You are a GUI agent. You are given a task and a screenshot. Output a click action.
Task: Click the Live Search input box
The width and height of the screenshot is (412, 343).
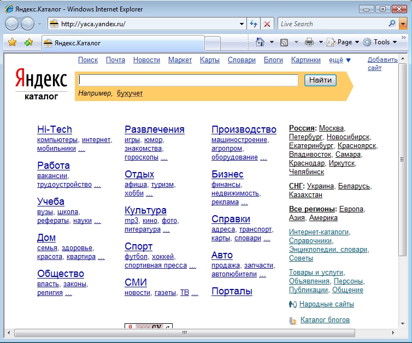(x=333, y=24)
